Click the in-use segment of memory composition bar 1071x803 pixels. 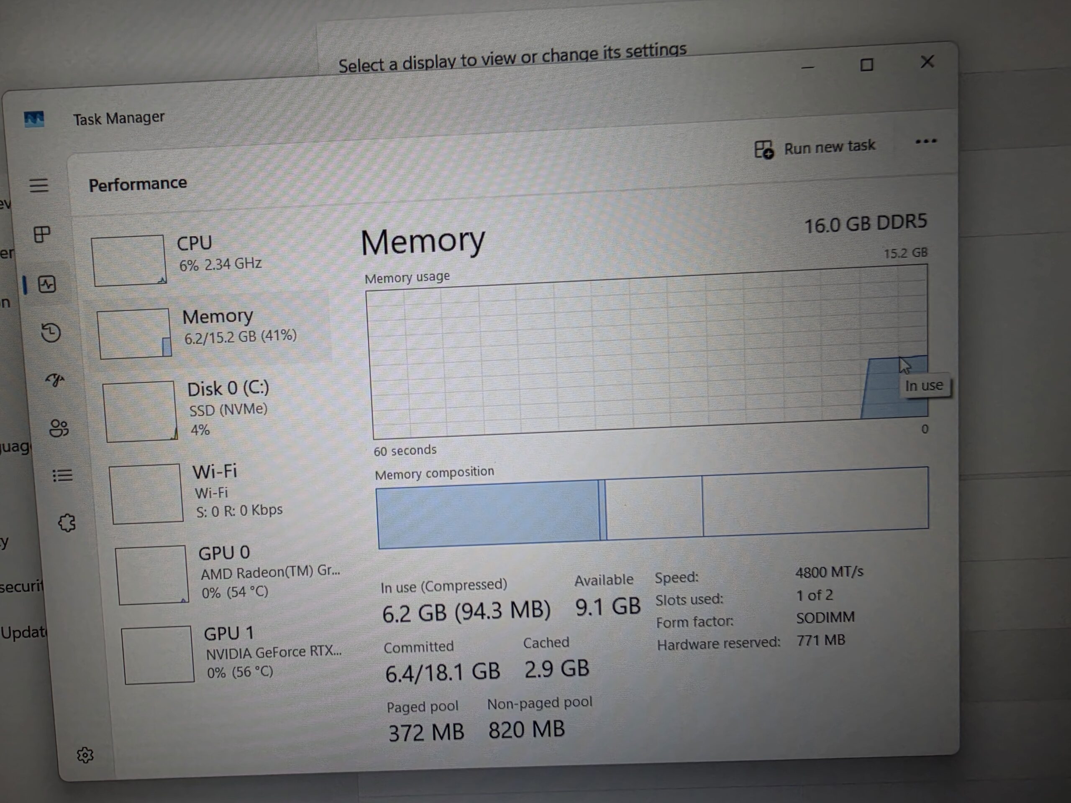click(488, 514)
